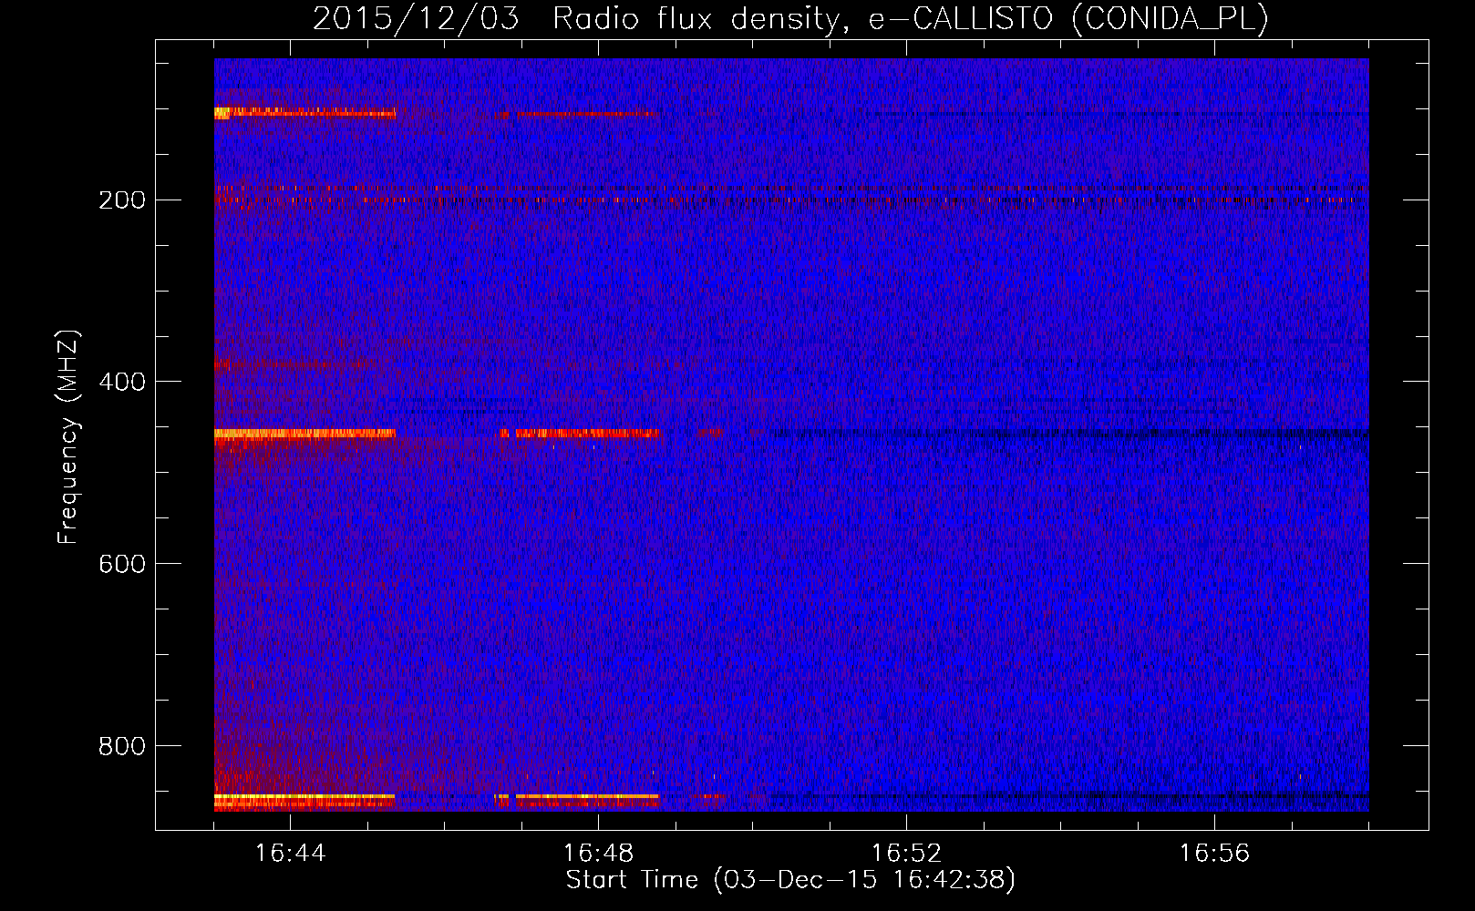1475x911 pixels.
Task: Click the 16:56 time tick label
Action: point(1214,854)
